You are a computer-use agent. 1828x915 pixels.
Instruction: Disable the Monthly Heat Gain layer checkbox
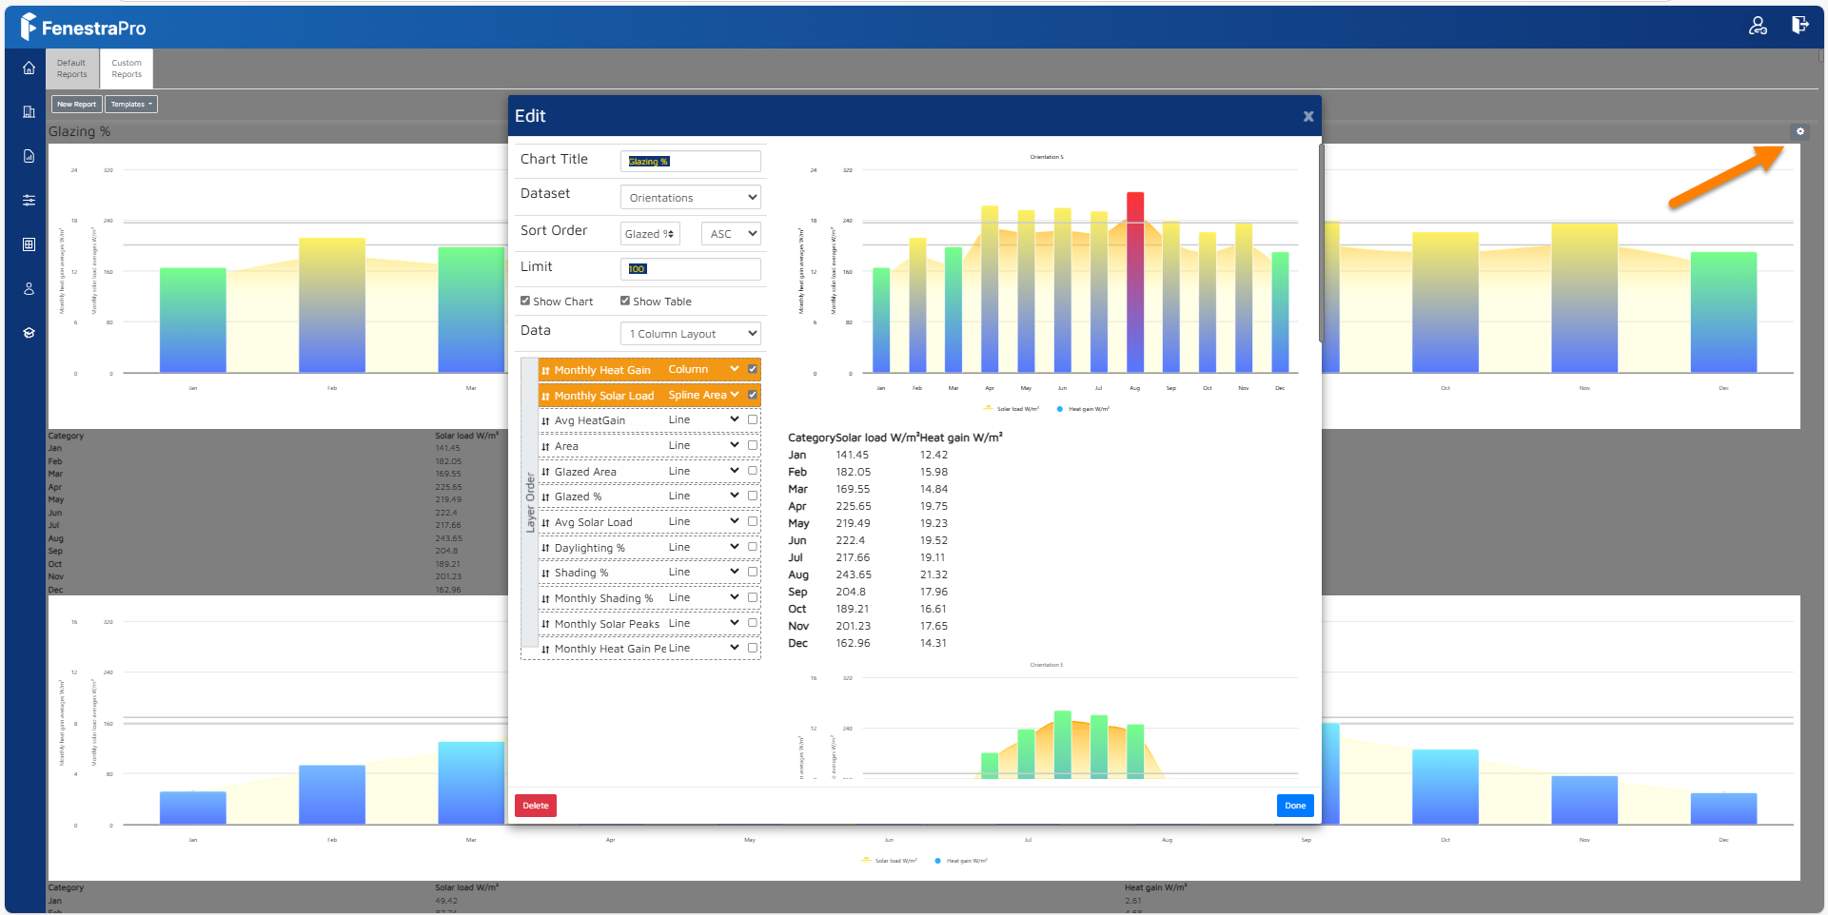click(x=753, y=369)
